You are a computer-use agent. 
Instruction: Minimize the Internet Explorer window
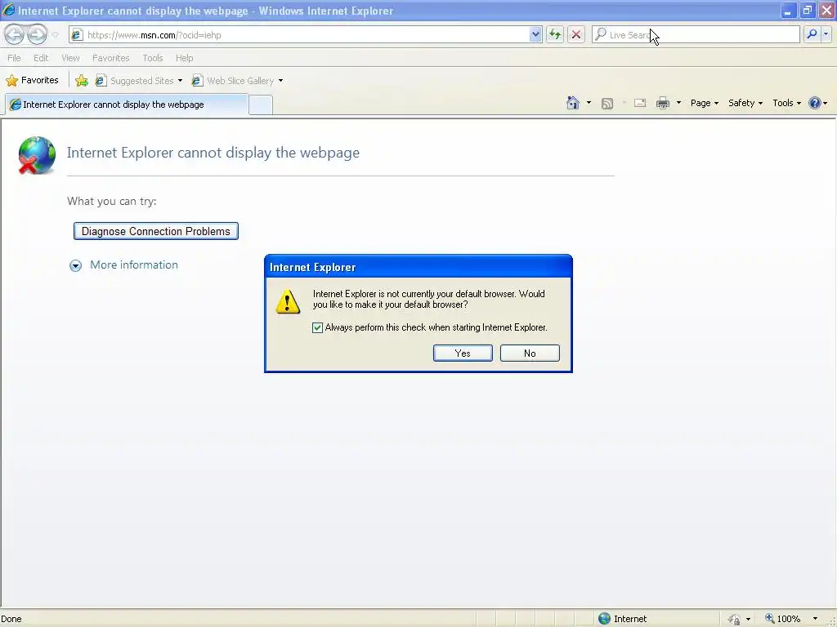(789, 11)
